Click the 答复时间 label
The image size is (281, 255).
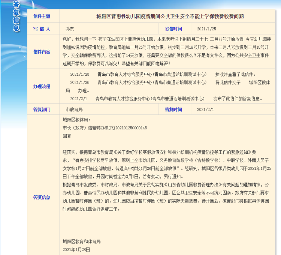pos(173,109)
